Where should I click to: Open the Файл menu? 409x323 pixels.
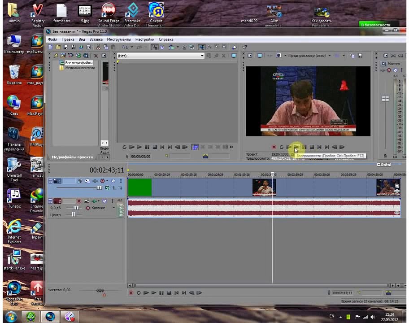tap(52, 39)
